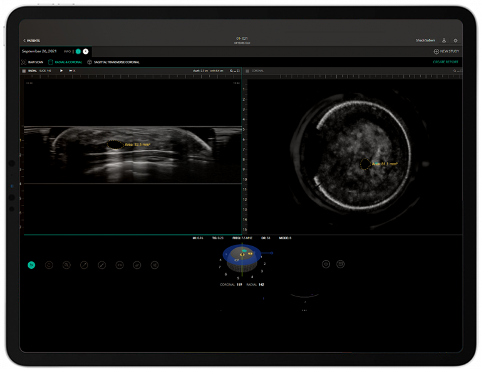
Task: Expand radial panel to fullscreen
Action: (x=238, y=71)
